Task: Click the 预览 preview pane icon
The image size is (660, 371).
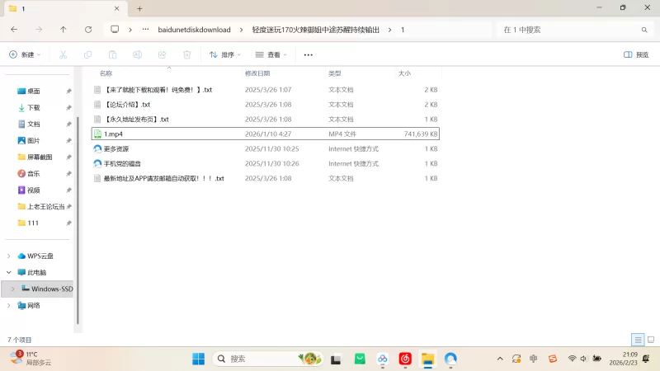Action: 636,54
